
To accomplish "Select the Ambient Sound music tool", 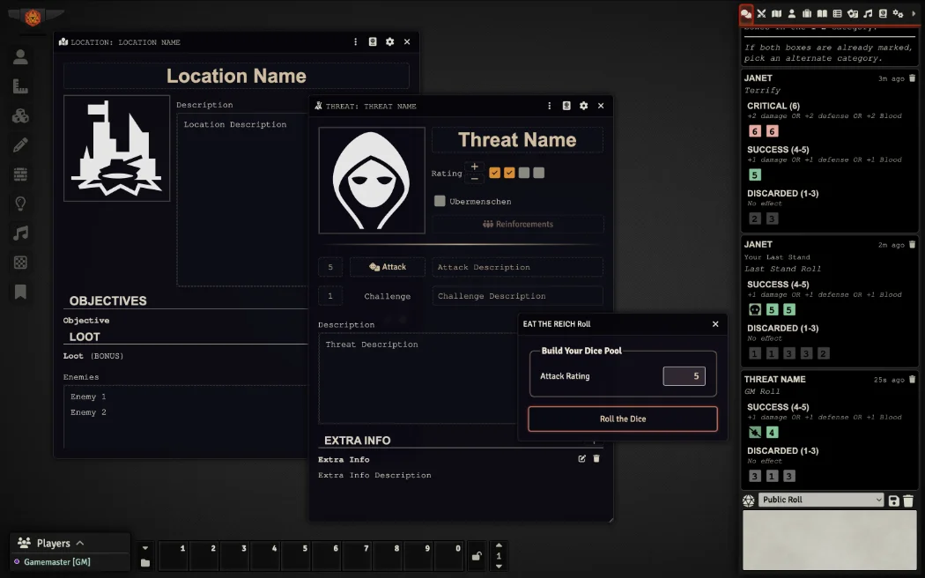I will (20, 233).
